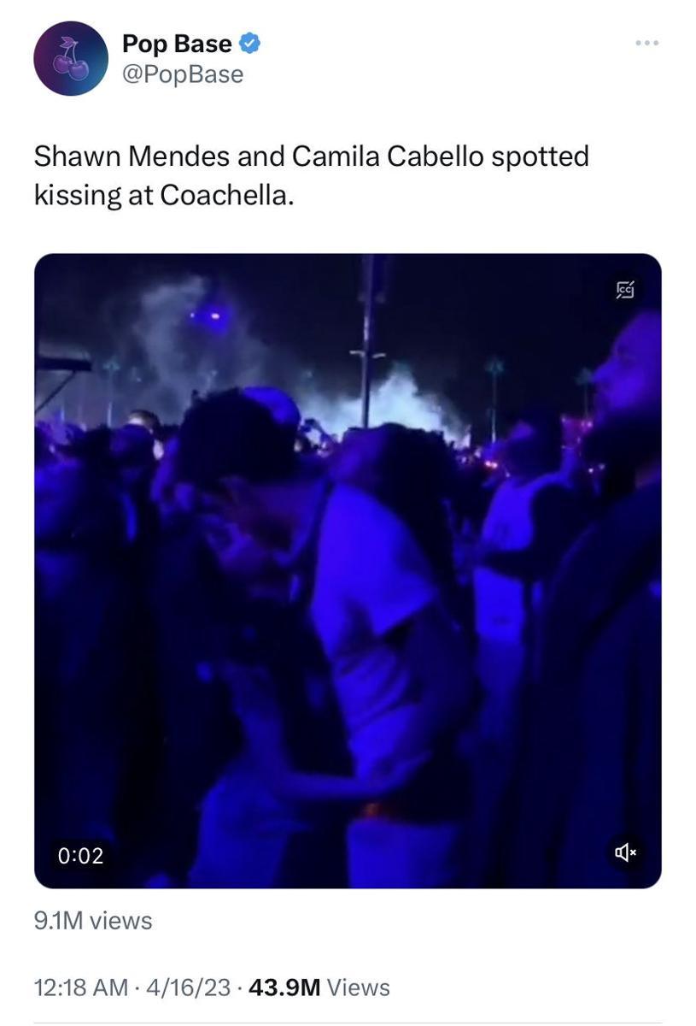Open the Pop Base display name
Image resolution: width=696 pixels, height=1026 pixels.
coord(177,43)
